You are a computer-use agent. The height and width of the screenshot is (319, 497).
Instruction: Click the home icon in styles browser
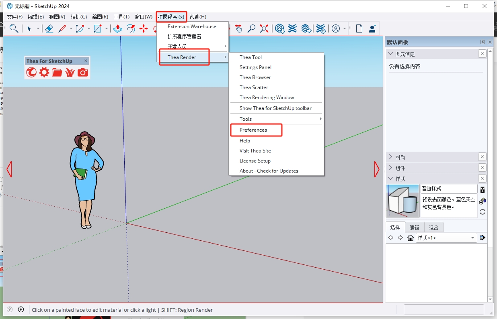411,238
